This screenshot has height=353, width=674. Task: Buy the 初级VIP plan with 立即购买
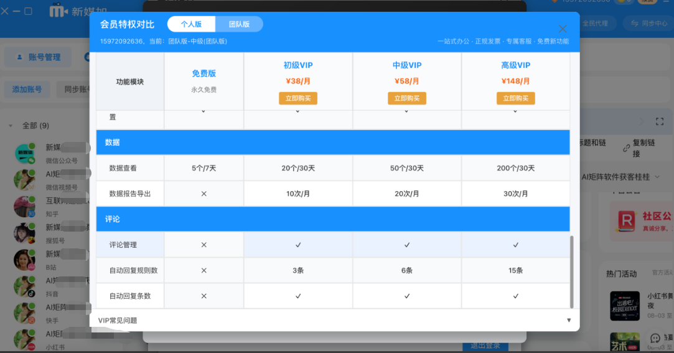298,98
